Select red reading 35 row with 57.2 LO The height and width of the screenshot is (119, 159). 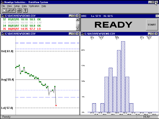coord(22,29)
